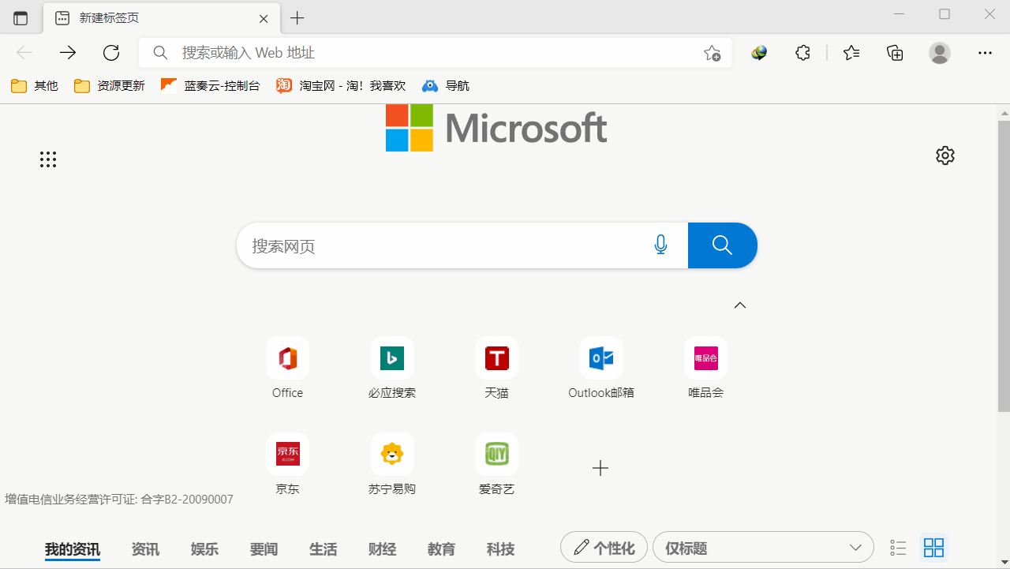This screenshot has width=1010, height=569.
Task: Add page to favorites star icon
Action: (x=712, y=53)
